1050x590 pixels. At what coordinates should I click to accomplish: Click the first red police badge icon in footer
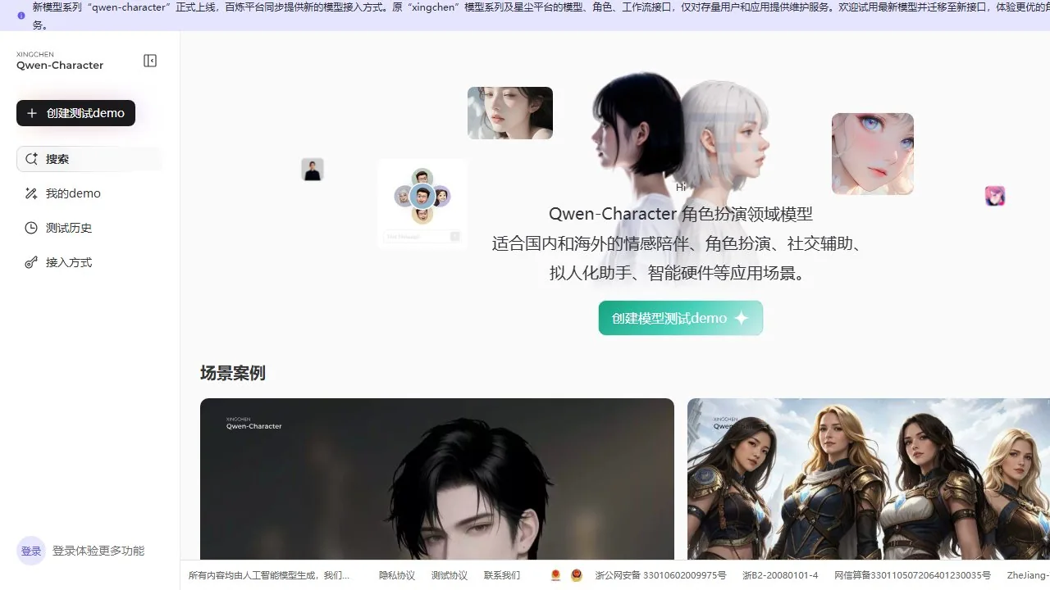pyautogui.click(x=555, y=575)
